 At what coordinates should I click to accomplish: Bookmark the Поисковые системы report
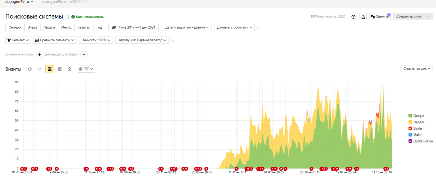pos(67,17)
